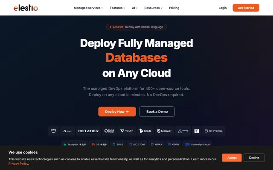Image resolution: width=273 pixels, height=170 pixels.
Task: Click the Telekom T logo
Action: pos(197,131)
